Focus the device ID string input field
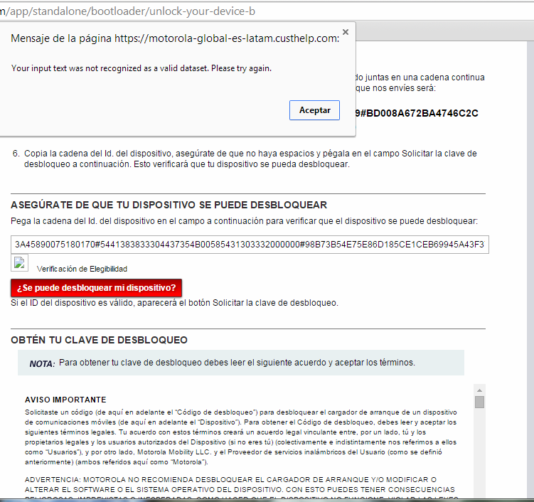The width and height of the screenshot is (534, 502). (249, 245)
